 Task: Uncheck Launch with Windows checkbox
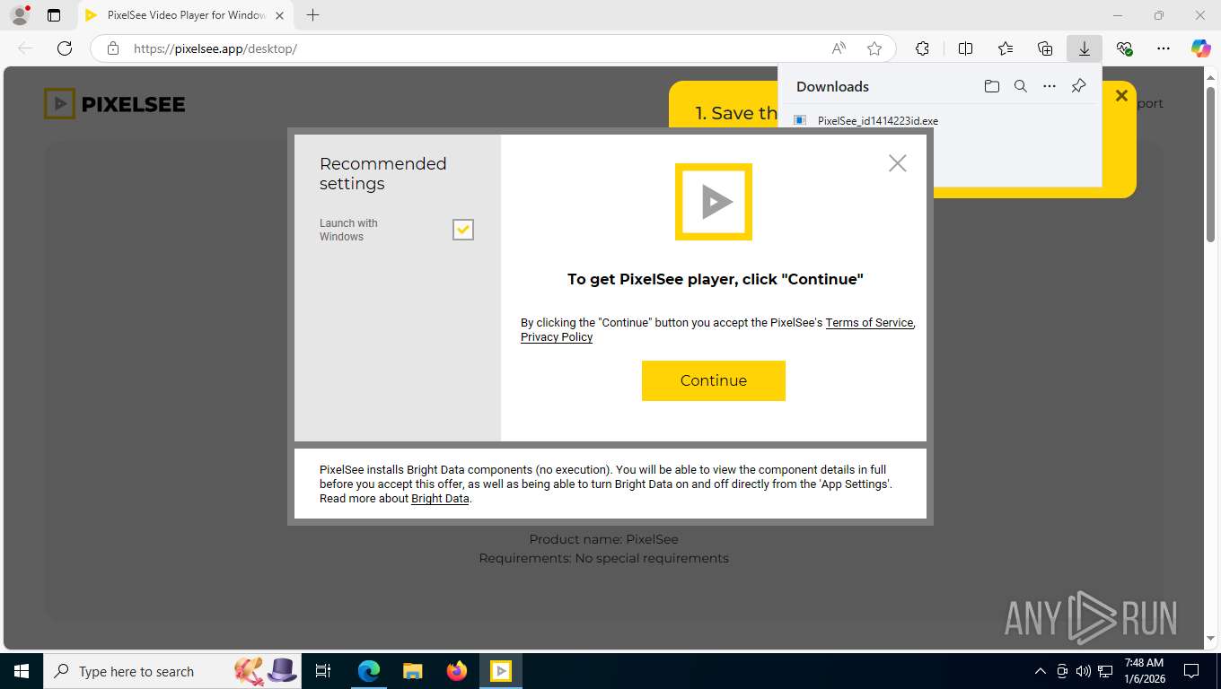(462, 230)
